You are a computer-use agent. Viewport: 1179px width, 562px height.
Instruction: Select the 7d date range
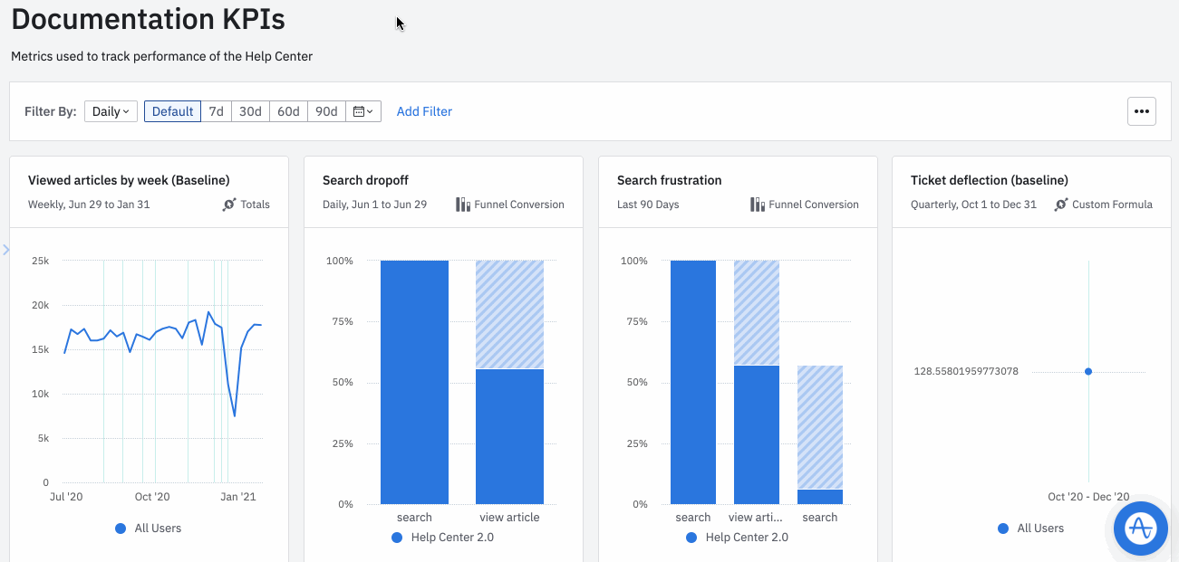(x=216, y=111)
